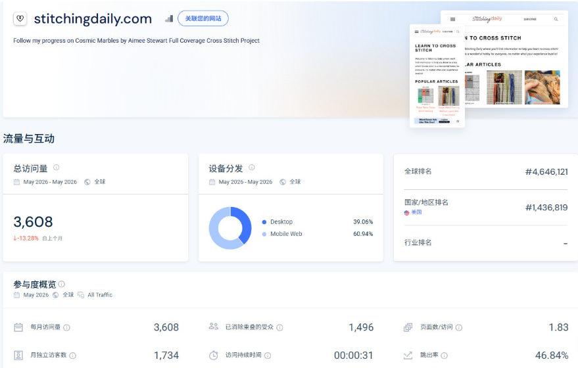This screenshot has height=368, width=578.
Task: Click the 访问持续时间 clock icon
Action: click(214, 356)
